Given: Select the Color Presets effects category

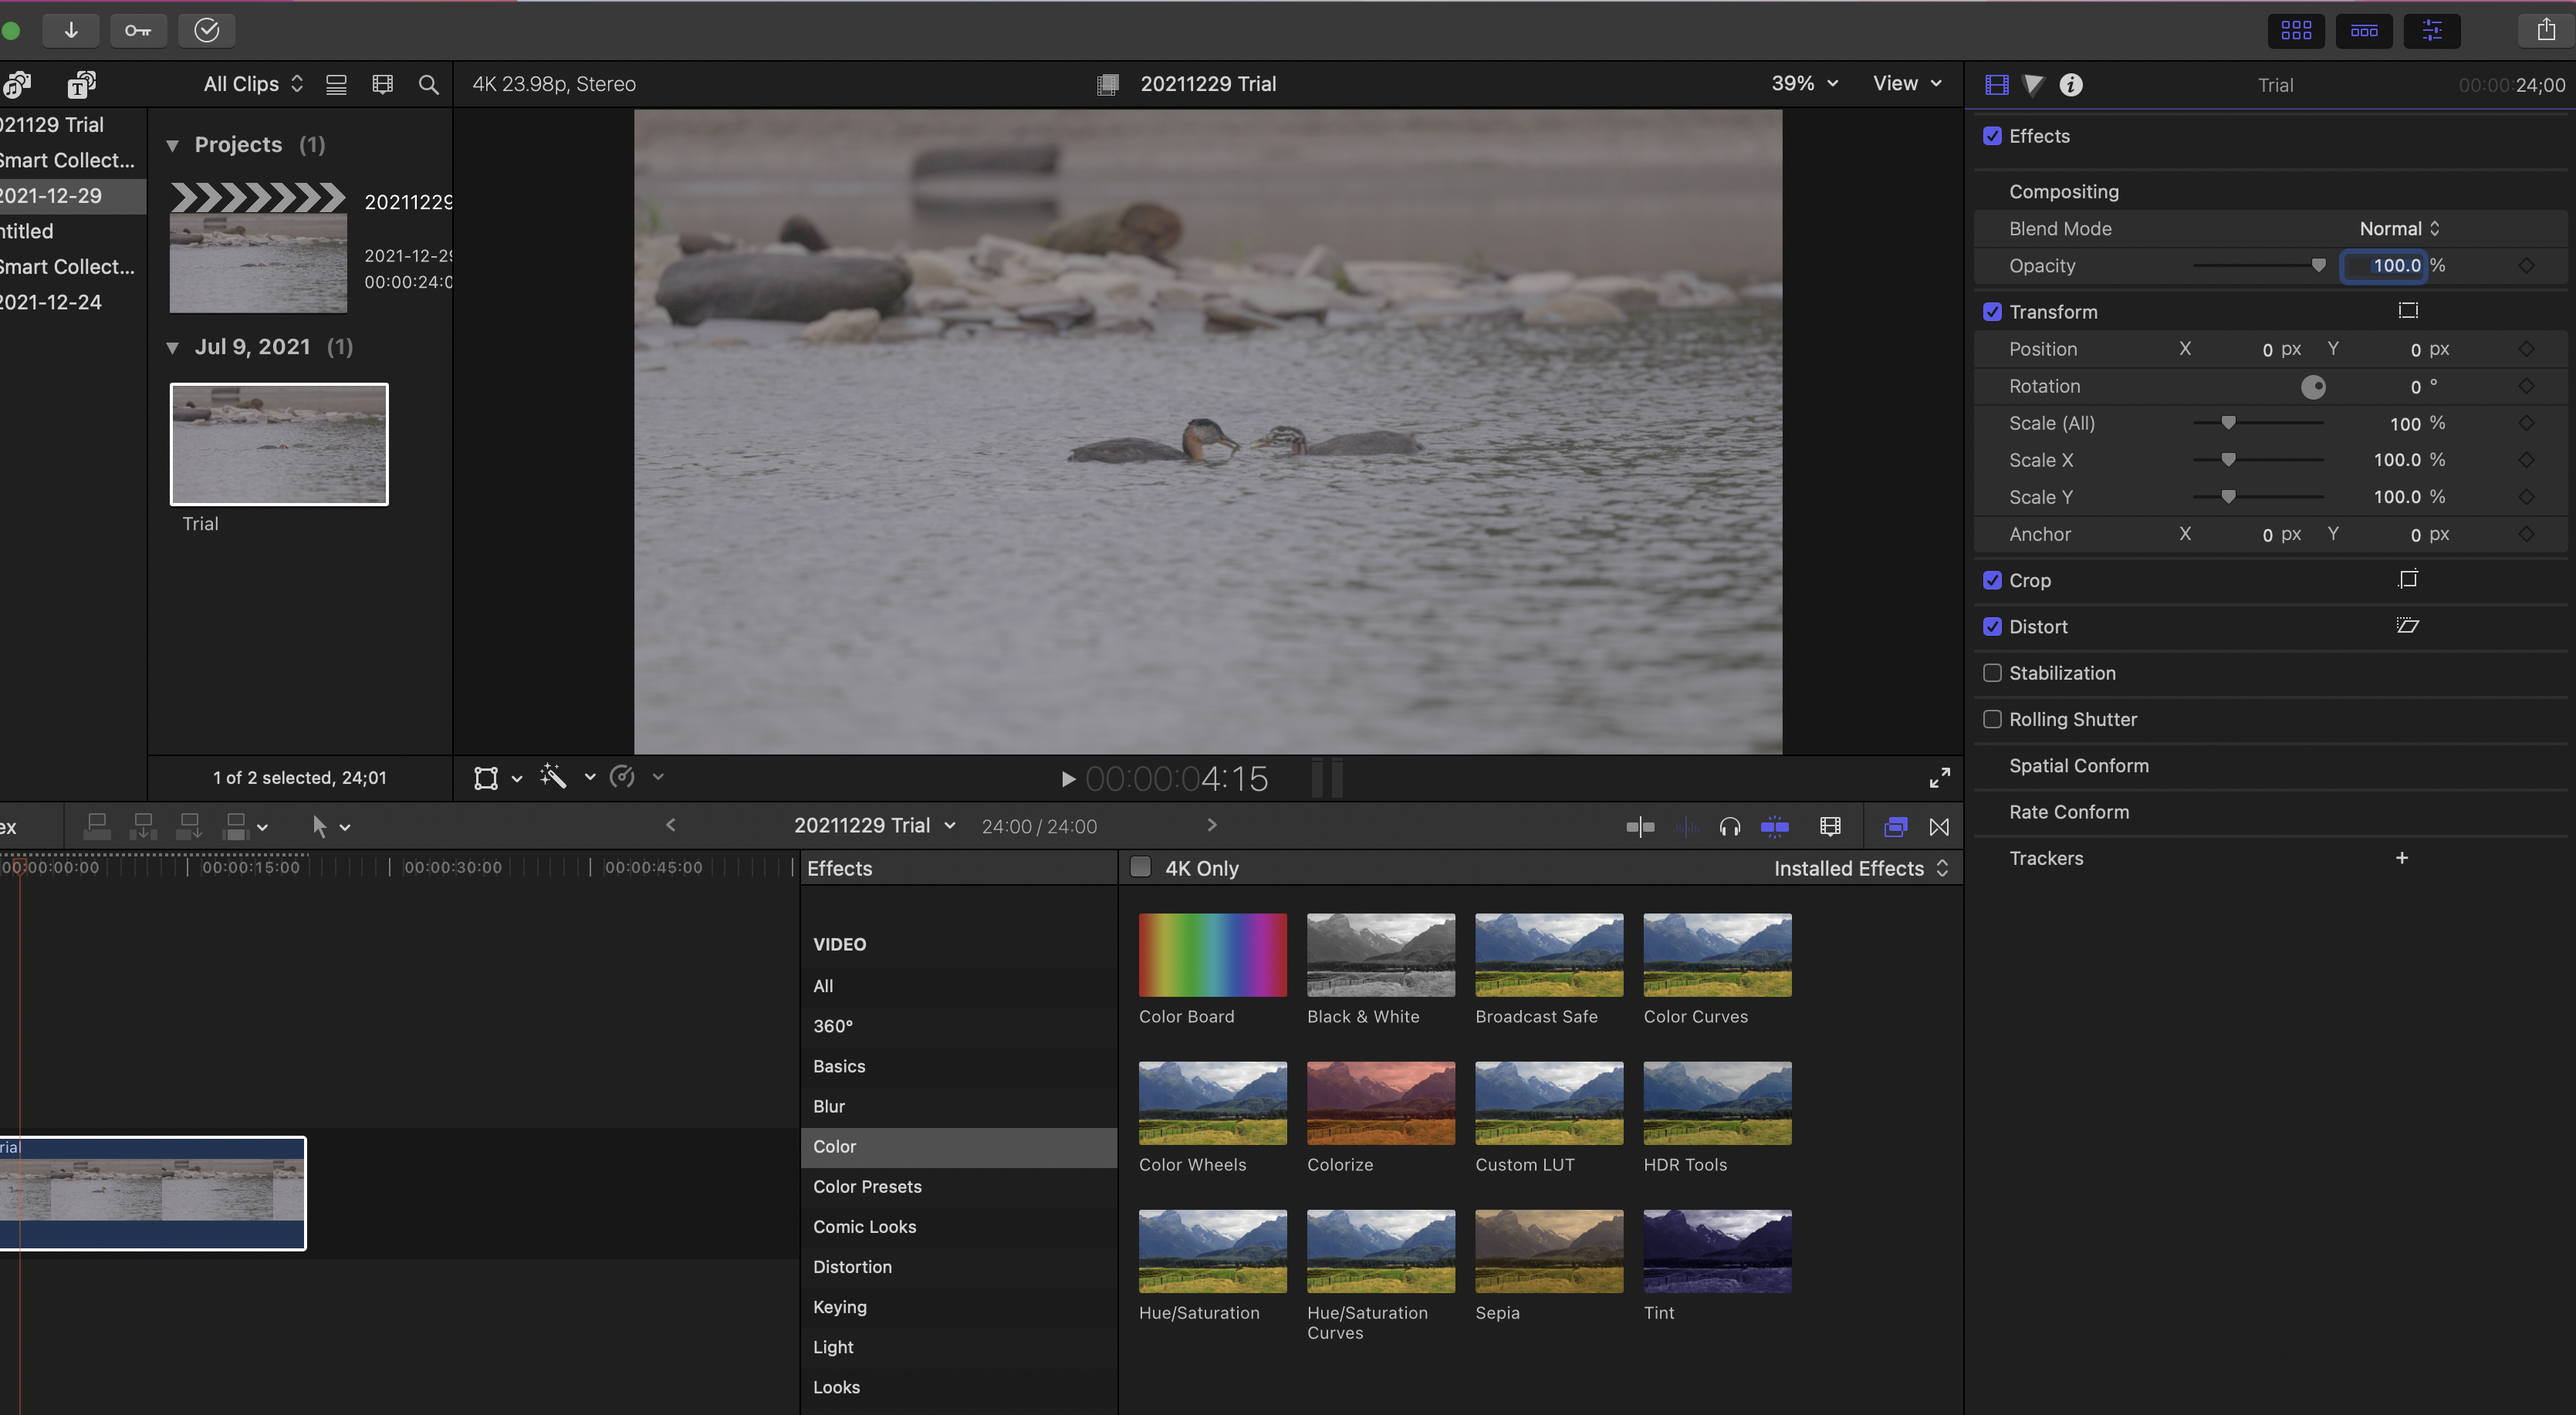Looking at the screenshot, I should tap(867, 1186).
